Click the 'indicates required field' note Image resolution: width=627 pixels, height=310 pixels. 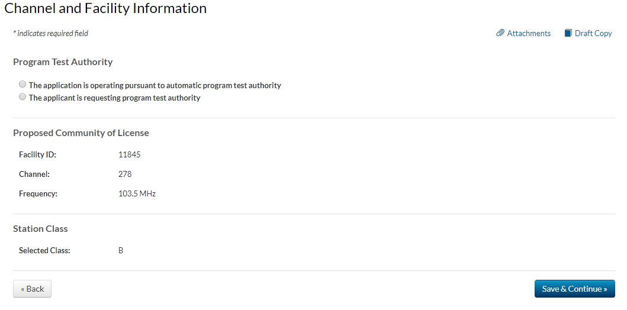(51, 33)
